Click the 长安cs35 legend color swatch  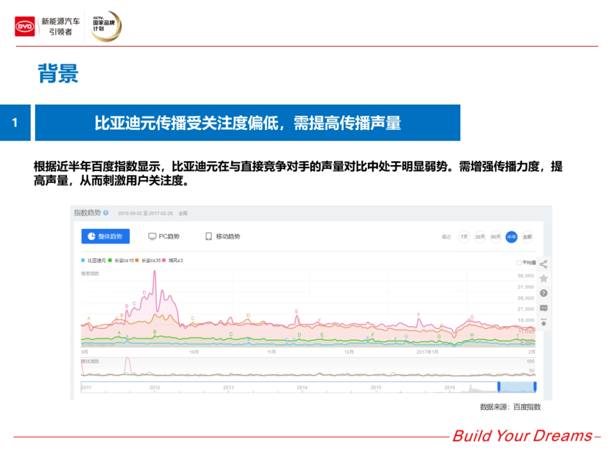pyautogui.click(x=136, y=260)
